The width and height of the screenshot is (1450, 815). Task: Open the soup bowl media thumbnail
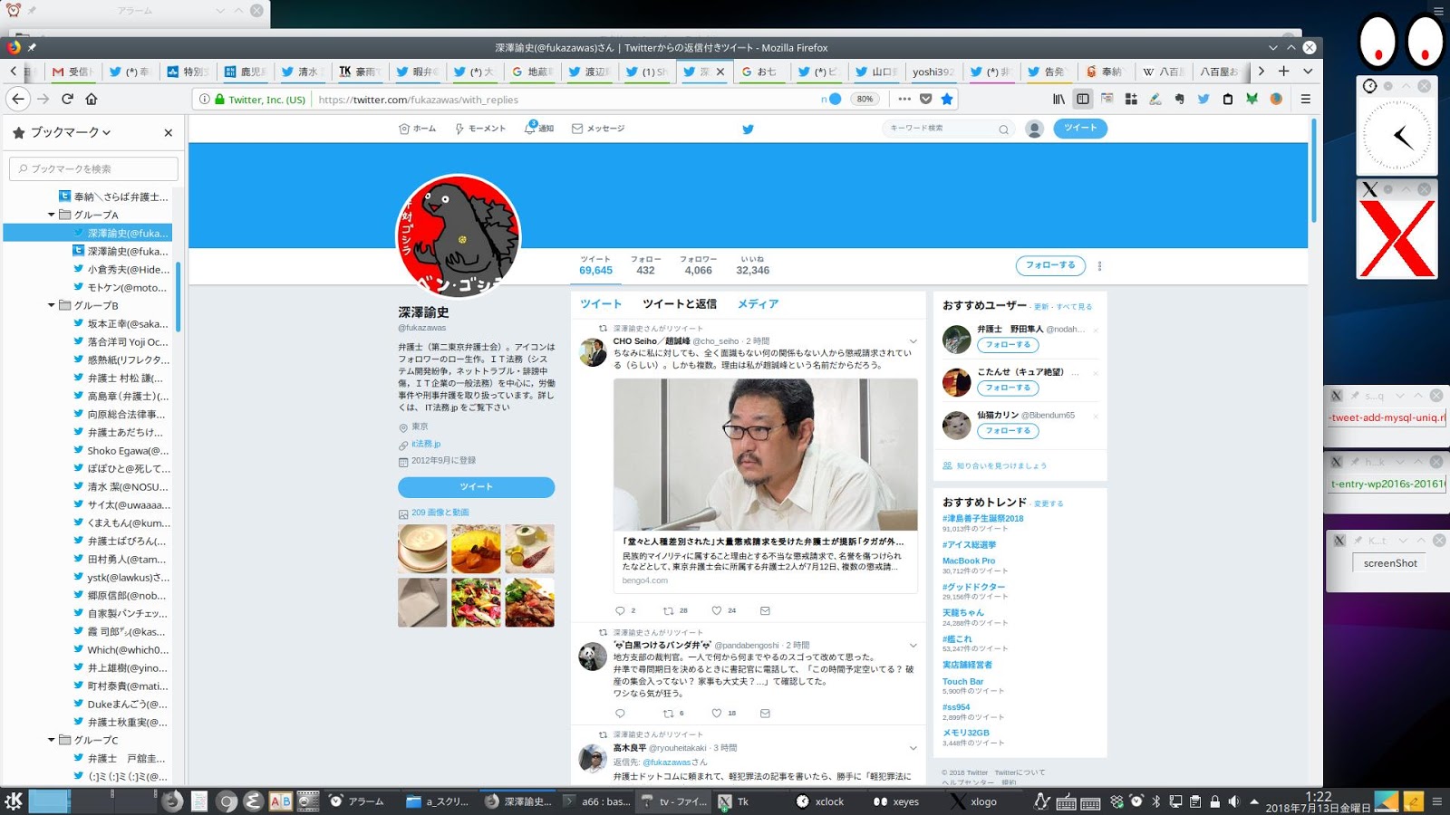422,549
